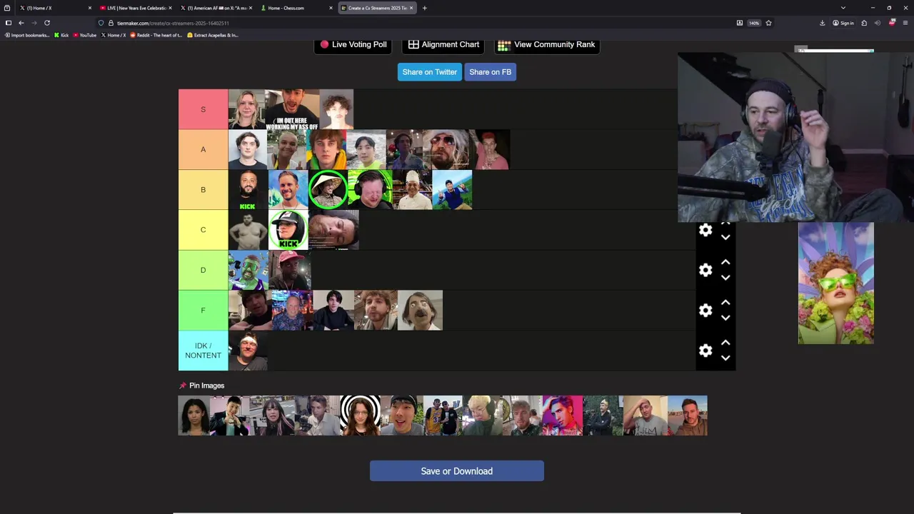Open the Alignment Chart button
This screenshot has width=914, height=514.
tap(443, 44)
